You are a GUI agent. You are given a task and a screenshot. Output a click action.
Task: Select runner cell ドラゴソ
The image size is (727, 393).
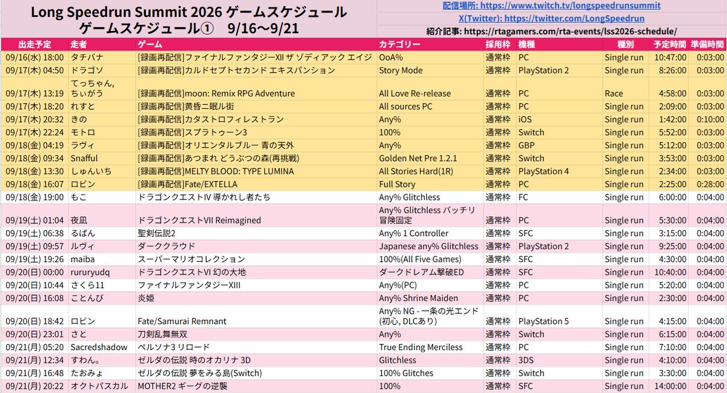tap(102, 70)
